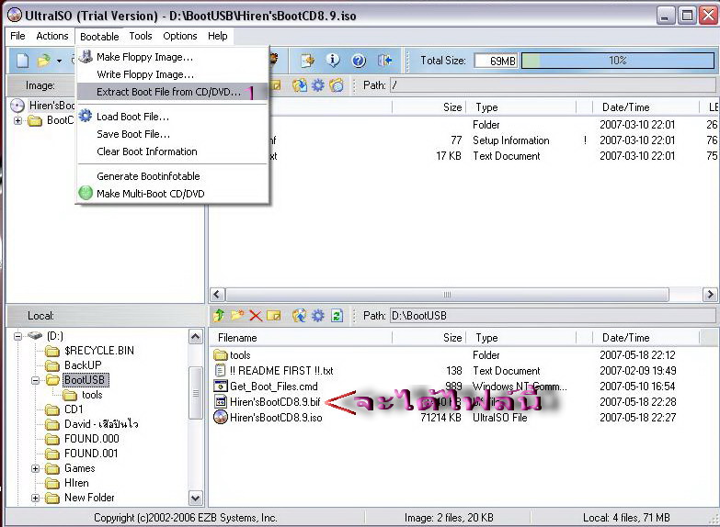Click the Hiren'sBootCD8.9.iso disc file icon

tap(221, 418)
